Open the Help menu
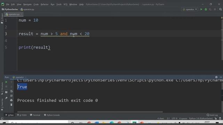 [x=81, y=5]
